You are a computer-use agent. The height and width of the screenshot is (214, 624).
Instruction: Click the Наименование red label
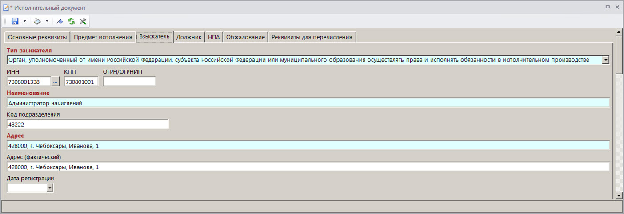(x=28, y=93)
